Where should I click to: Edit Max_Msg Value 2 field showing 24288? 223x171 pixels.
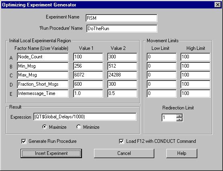tap(122, 75)
